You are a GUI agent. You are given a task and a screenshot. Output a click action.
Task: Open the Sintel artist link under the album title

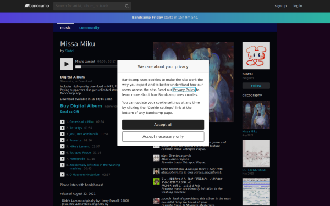coord(70,51)
